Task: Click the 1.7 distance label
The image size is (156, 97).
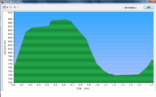Action: 152,85
